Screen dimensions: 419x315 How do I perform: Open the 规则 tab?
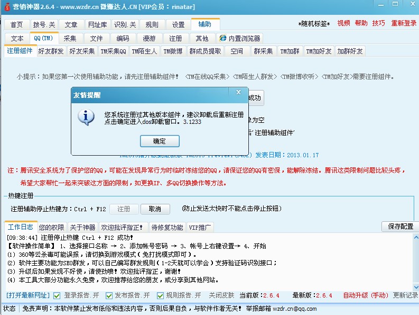pyautogui.click(x=152, y=25)
